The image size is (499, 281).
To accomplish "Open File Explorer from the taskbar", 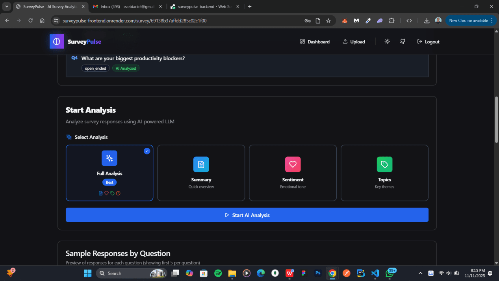I will [x=232, y=273].
